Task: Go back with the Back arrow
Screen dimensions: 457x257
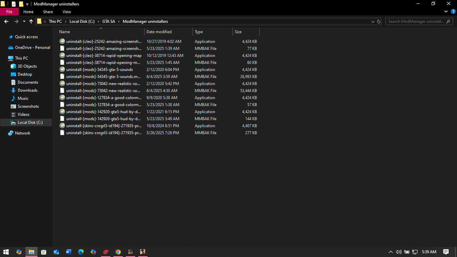Action: click(6, 21)
